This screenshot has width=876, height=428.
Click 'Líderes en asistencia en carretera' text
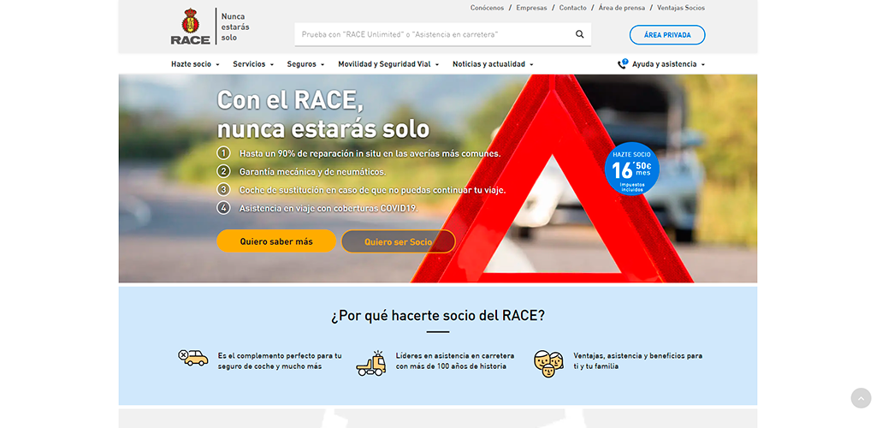coord(455,361)
